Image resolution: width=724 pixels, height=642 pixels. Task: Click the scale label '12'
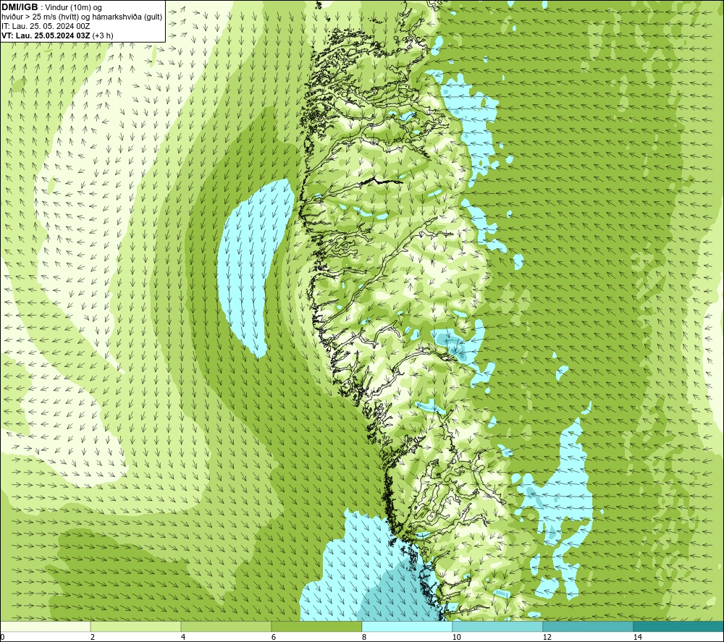click(x=547, y=637)
